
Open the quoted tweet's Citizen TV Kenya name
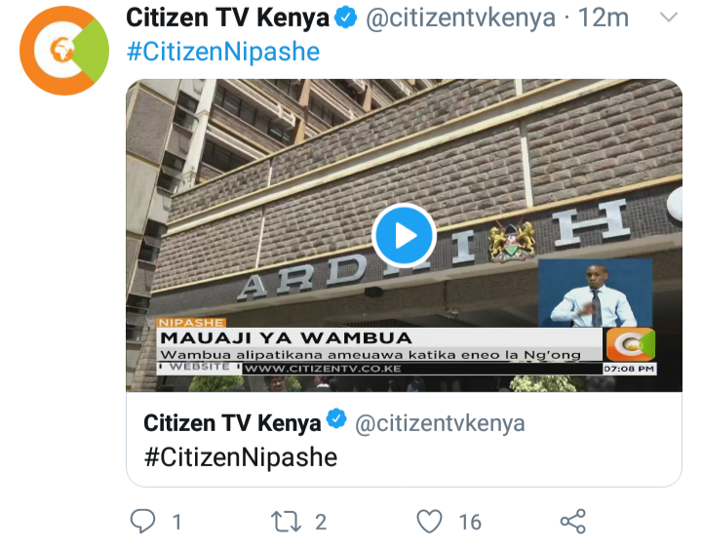coord(232,423)
